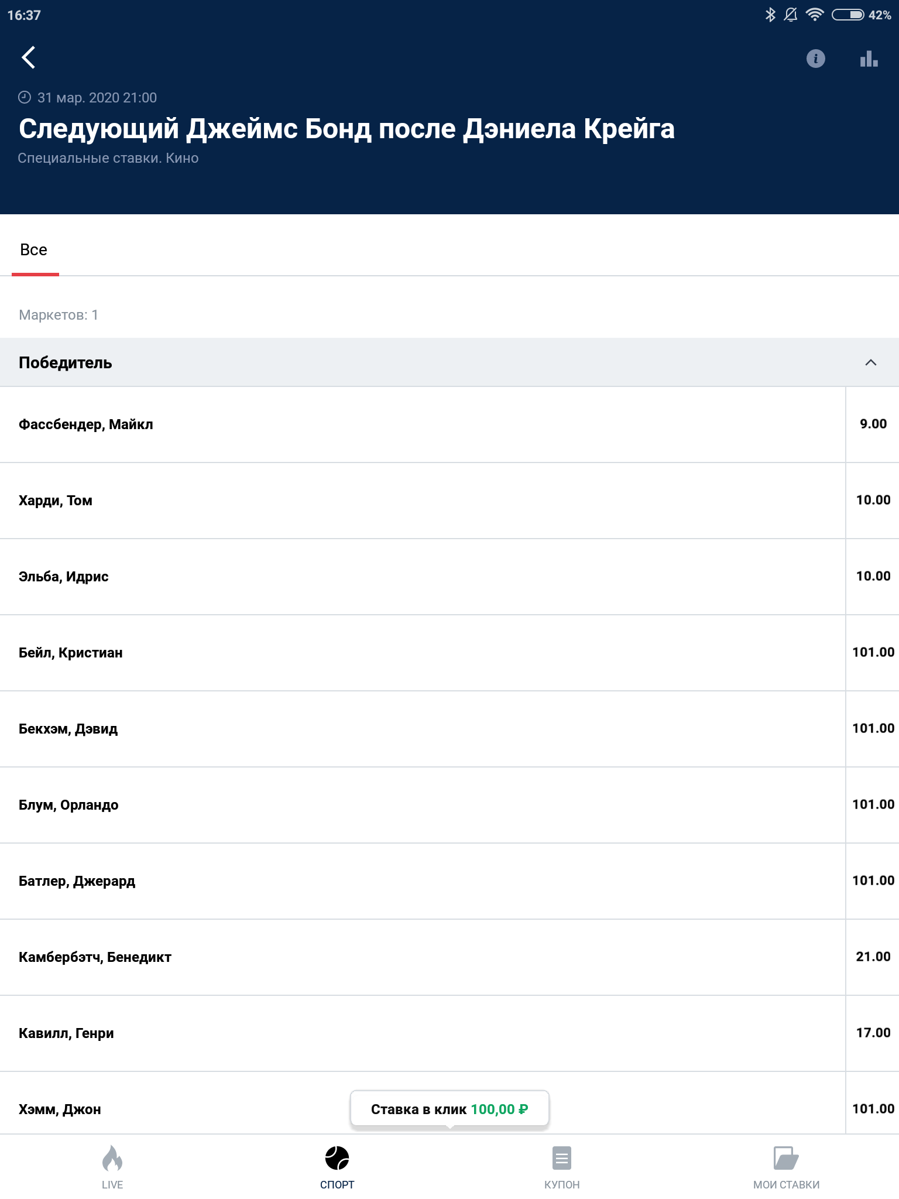The height and width of the screenshot is (1199, 899).
Task: Tap the back arrow icon
Action: 28,57
